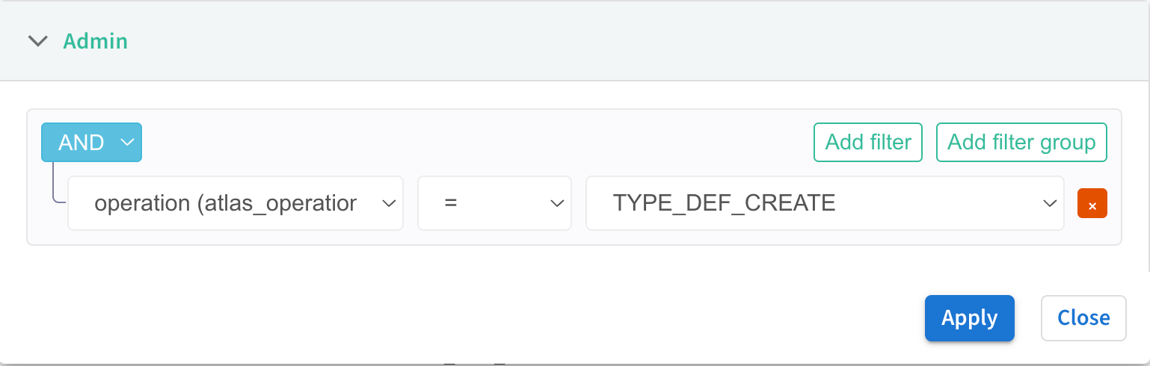
Task: Collapse the Admin section chevron
Action: (37, 41)
